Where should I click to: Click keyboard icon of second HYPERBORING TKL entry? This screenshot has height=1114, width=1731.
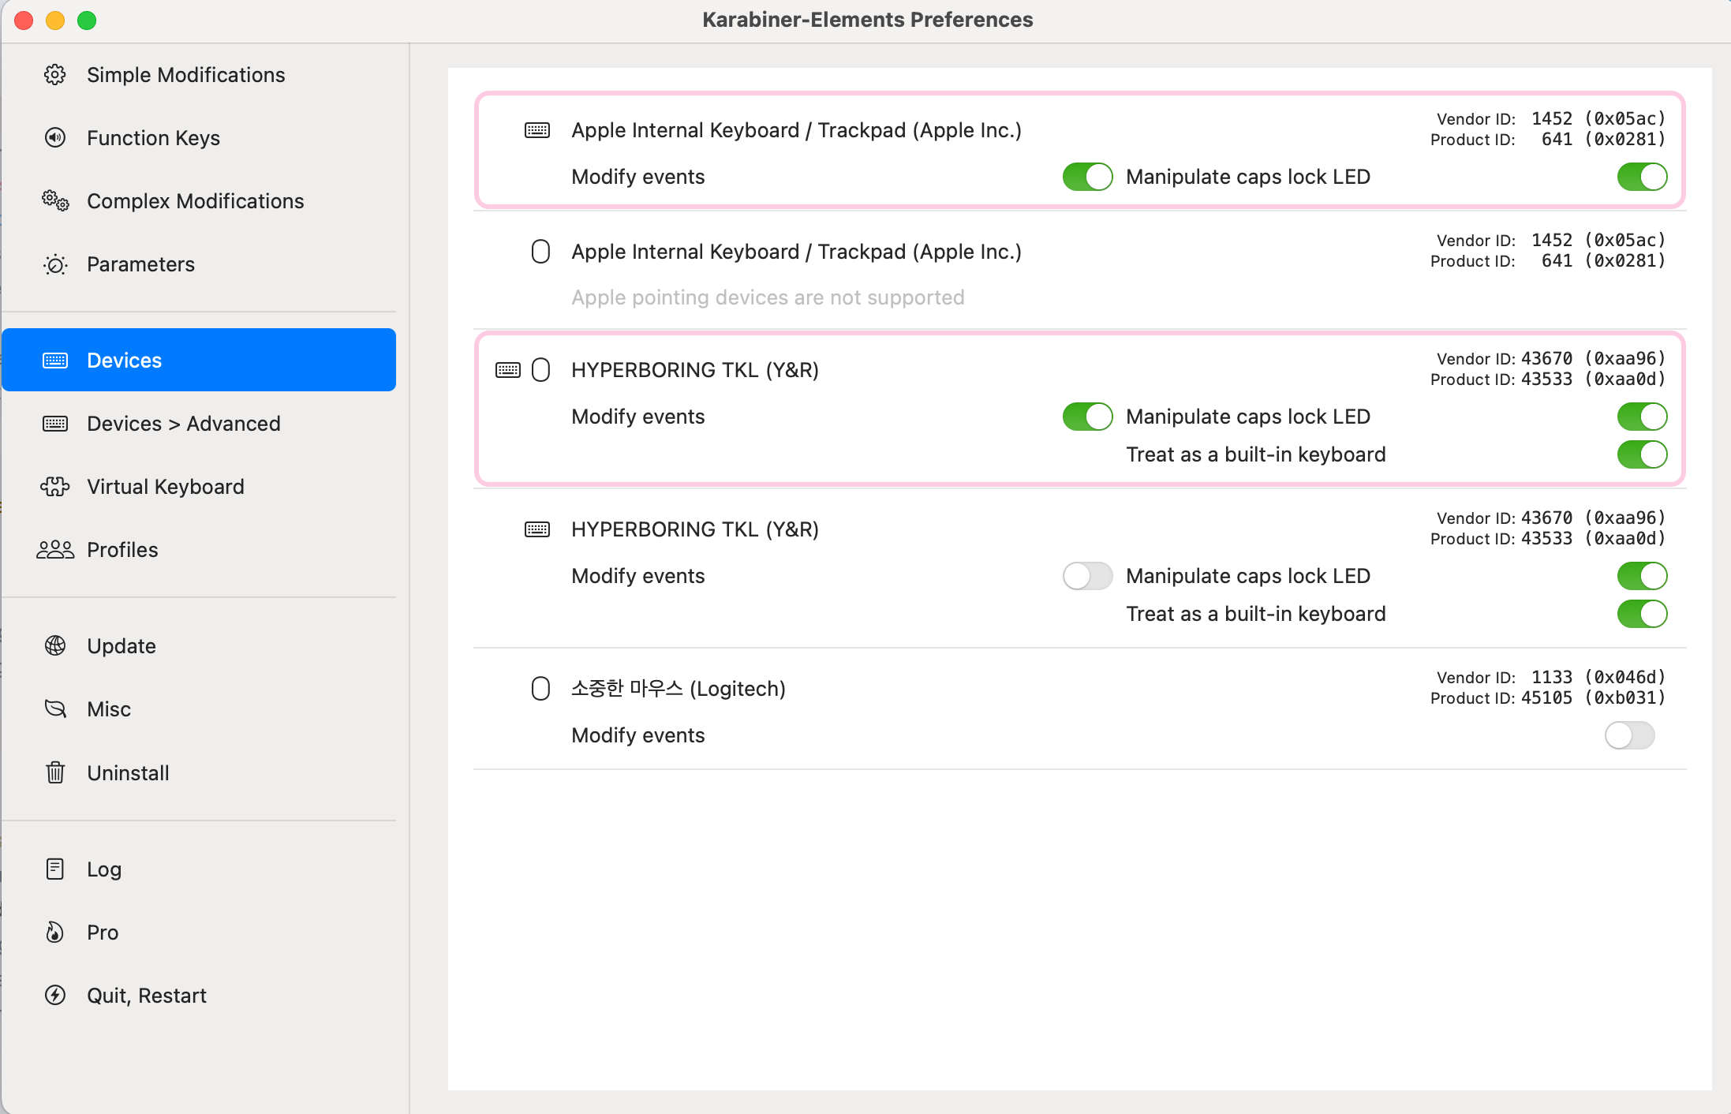[537, 529]
